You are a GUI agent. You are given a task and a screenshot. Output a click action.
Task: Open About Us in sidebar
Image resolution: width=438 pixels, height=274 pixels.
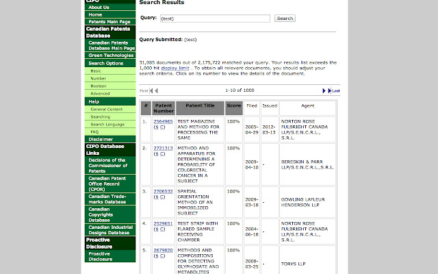110,8
